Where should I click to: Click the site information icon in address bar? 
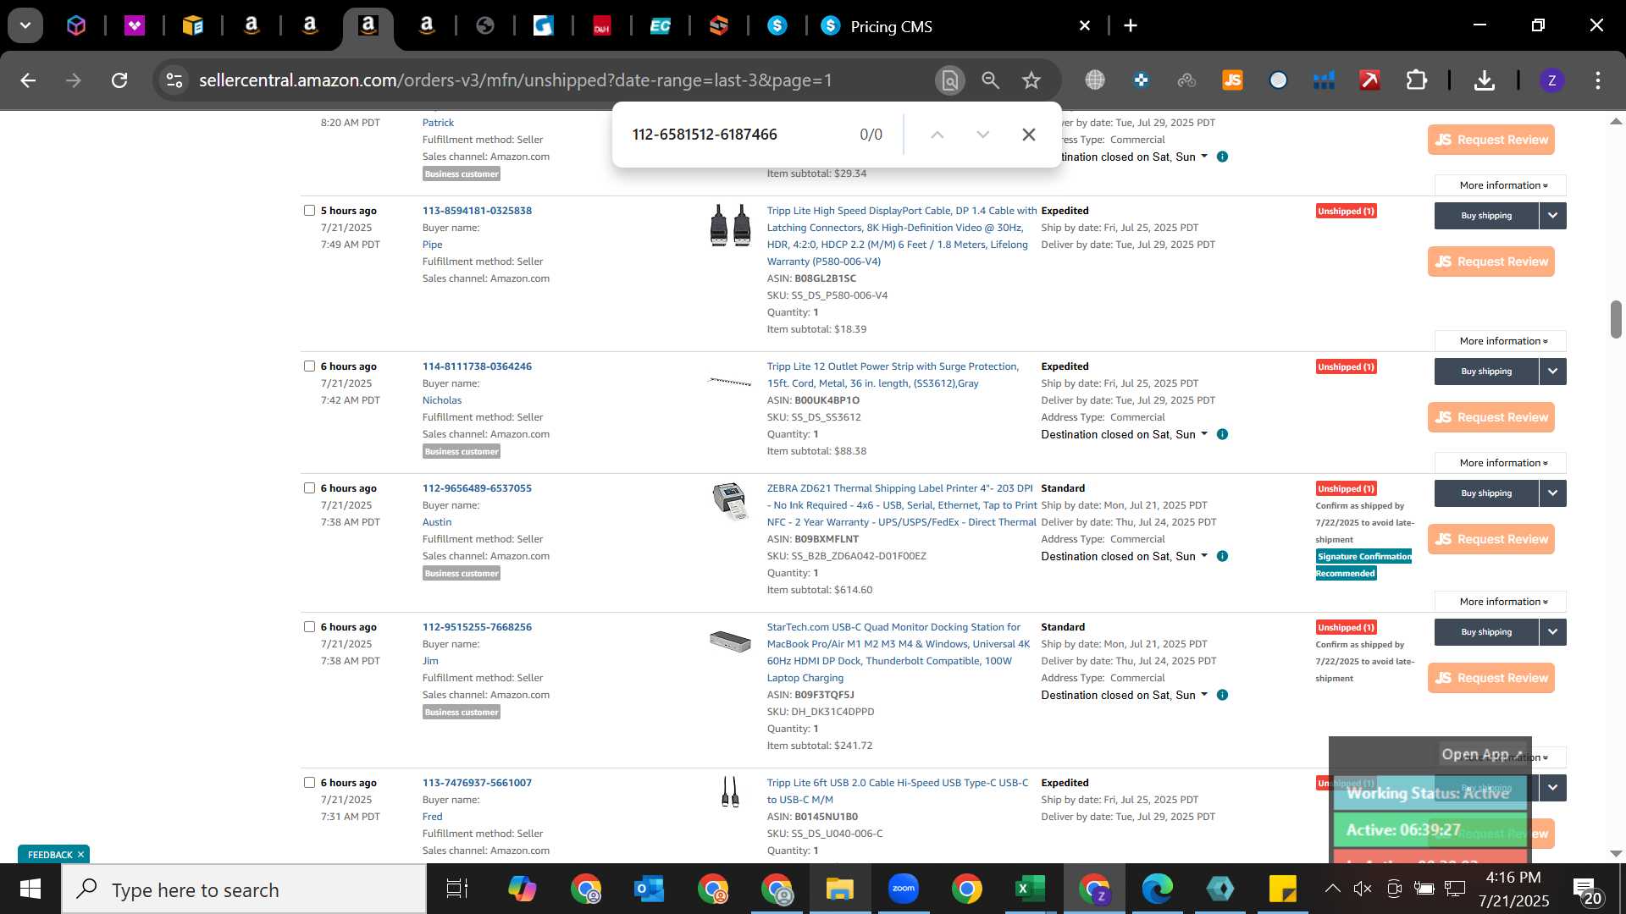tap(174, 80)
